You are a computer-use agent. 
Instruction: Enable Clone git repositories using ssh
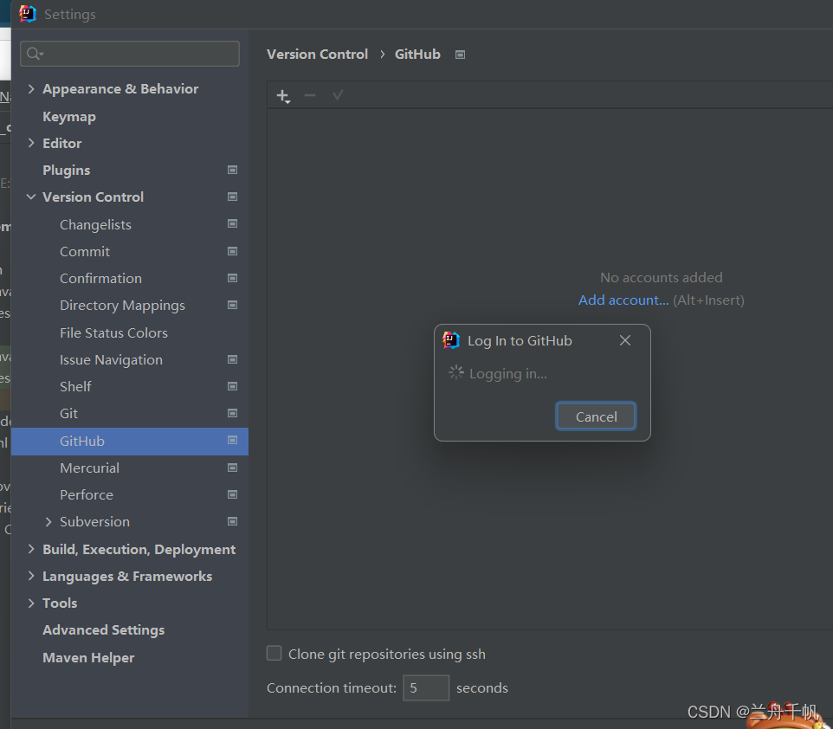click(274, 654)
